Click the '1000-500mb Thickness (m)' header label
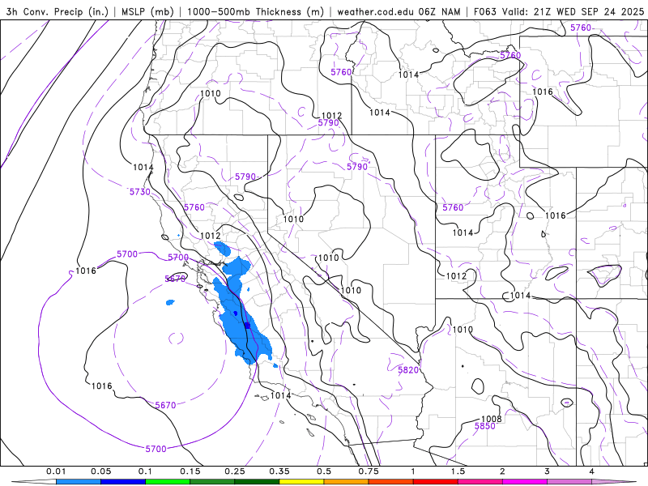Image resolution: width=648 pixels, height=486 pixels. click(x=255, y=11)
